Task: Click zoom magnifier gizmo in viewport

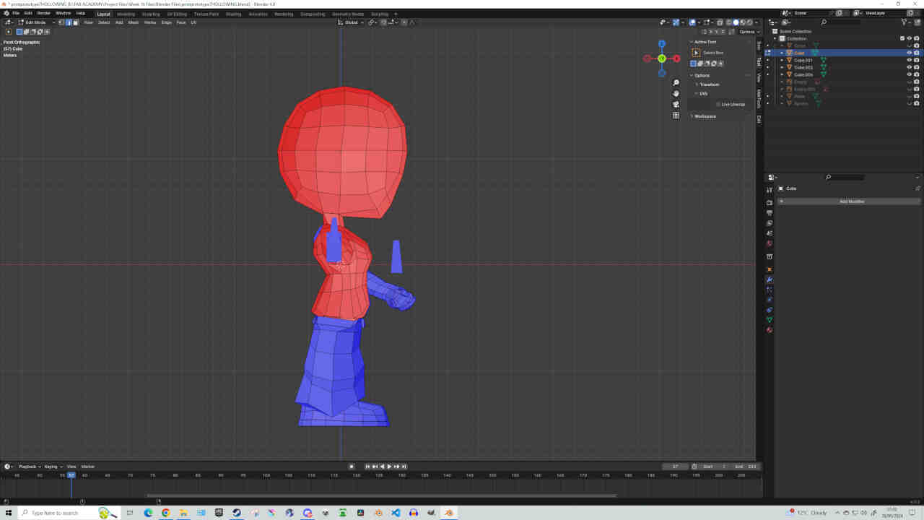Action: pyautogui.click(x=676, y=83)
